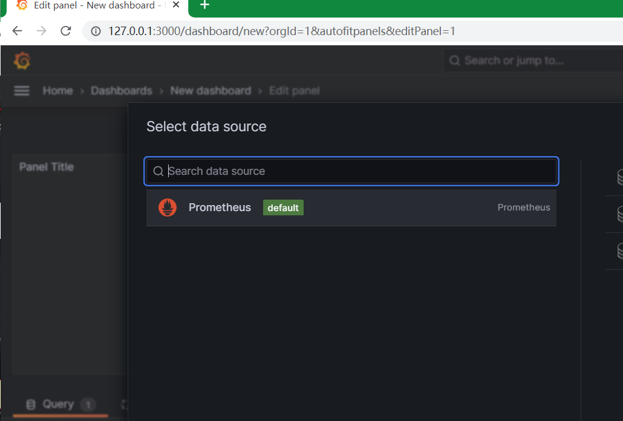Viewport: 623px width, 421px height.
Task: View site information icon in address bar
Action: click(x=96, y=31)
